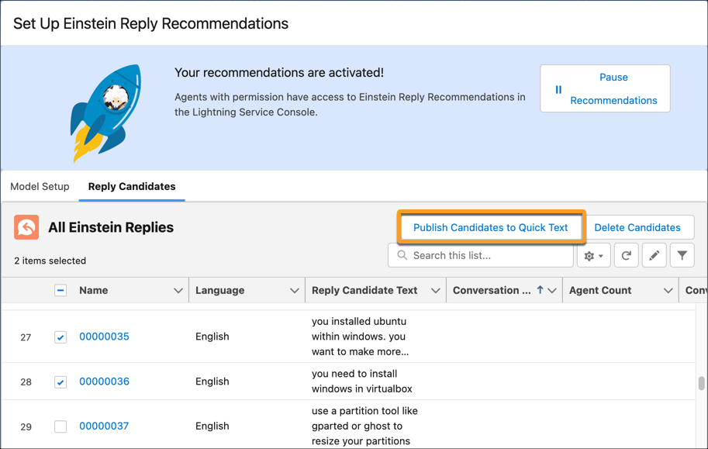Click the Pause Recommendations button
Viewport: 708px width, 449px height.
pyautogui.click(x=605, y=88)
